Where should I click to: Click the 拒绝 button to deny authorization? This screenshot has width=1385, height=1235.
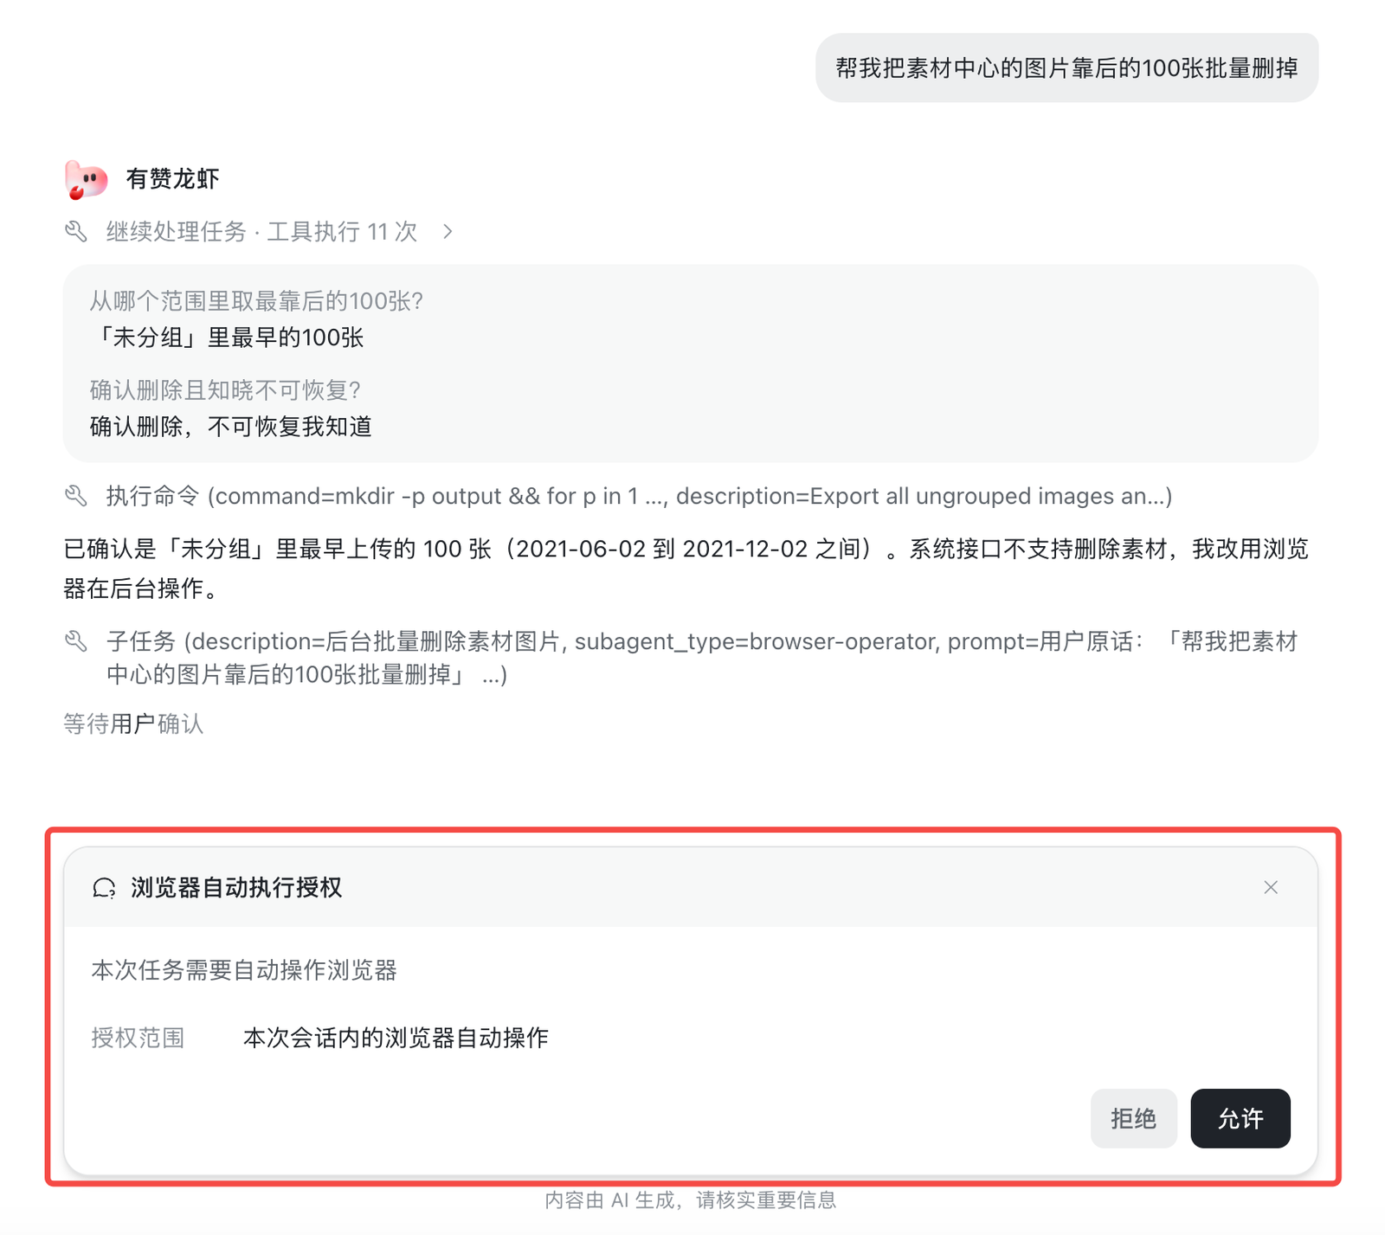tap(1133, 1118)
